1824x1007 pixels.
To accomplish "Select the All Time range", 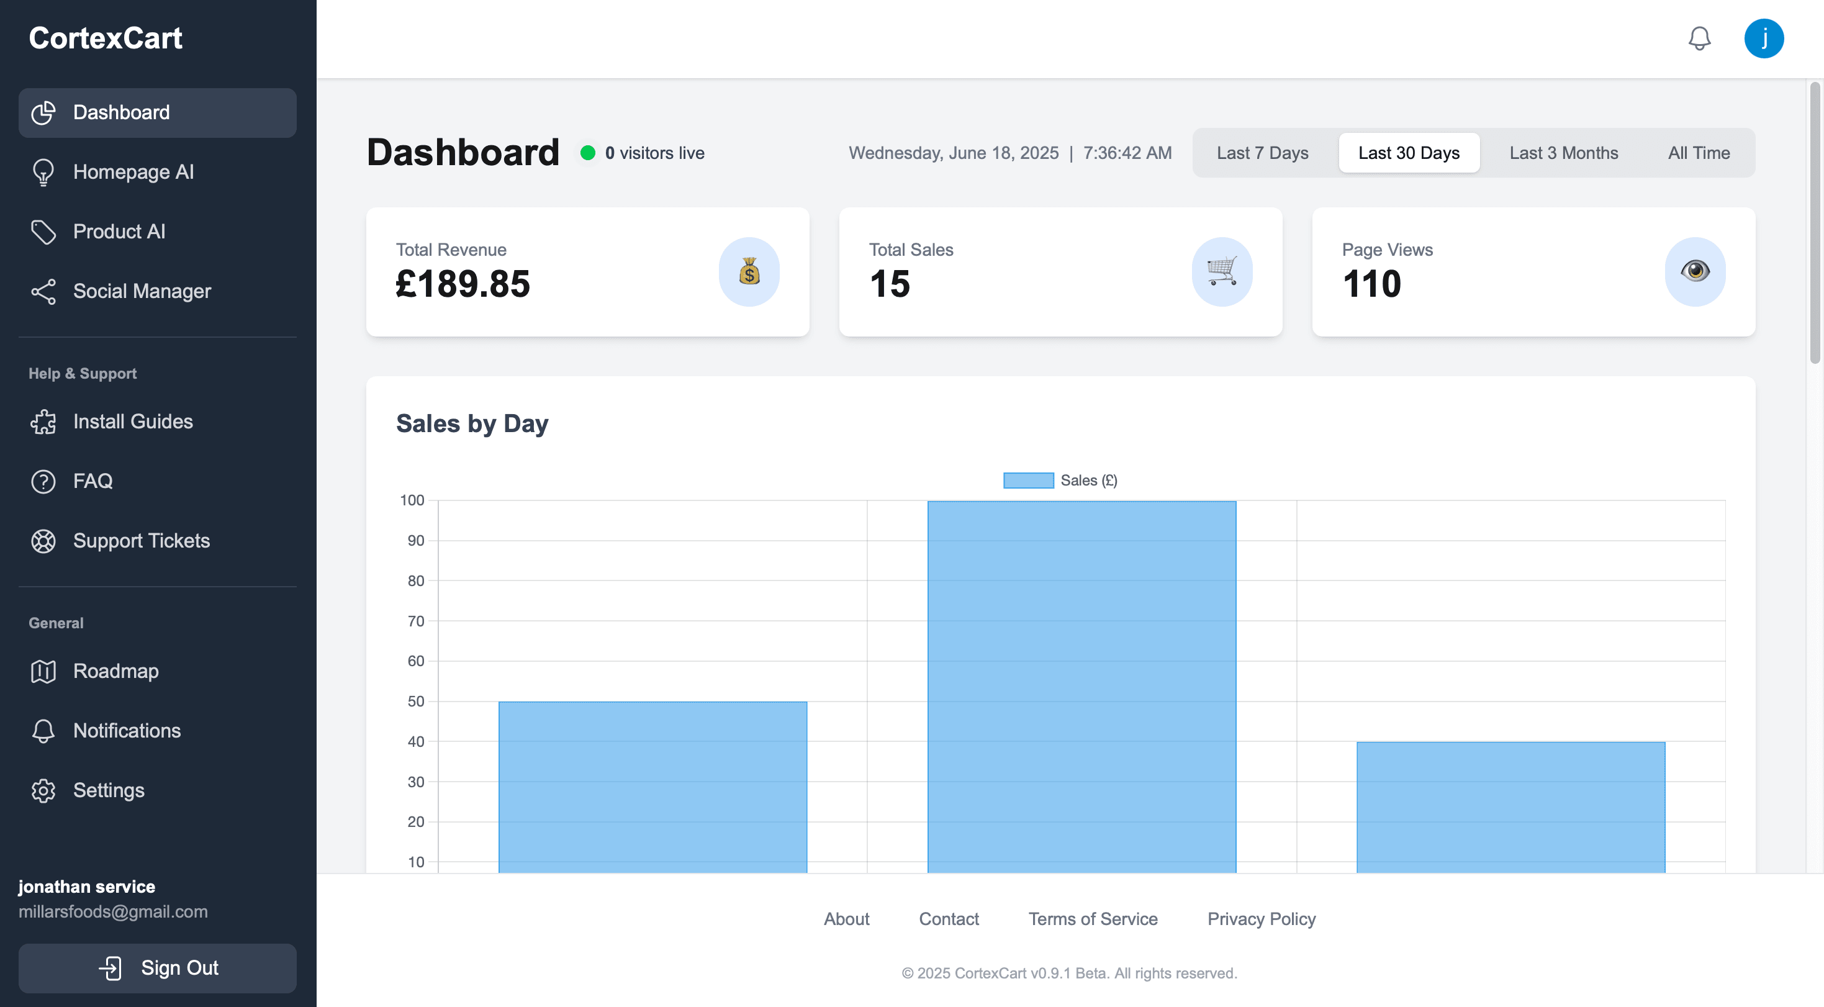I will pyautogui.click(x=1699, y=153).
